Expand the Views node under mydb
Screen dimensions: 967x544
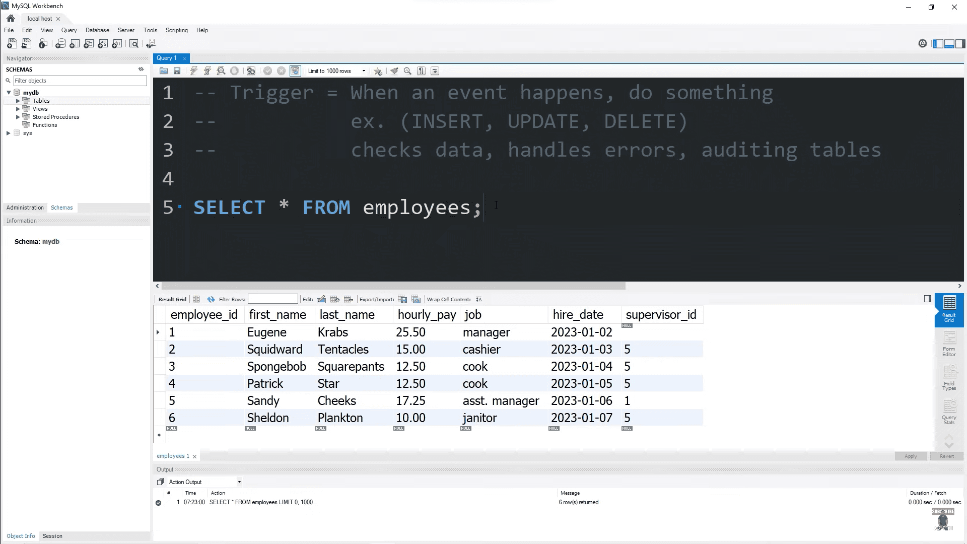[18, 109]
